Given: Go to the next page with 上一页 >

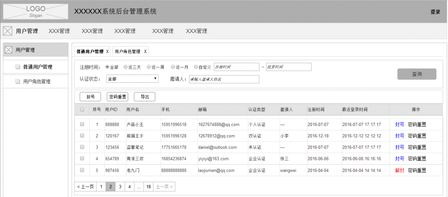Looking at the screenshot, I should click(x=164, y=187).
